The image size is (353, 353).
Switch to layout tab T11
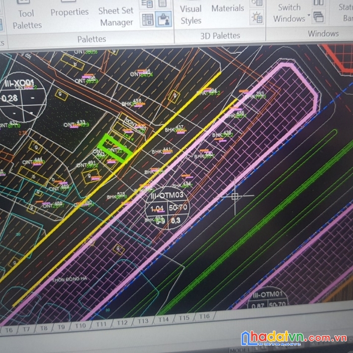click(x=101, y=324)
